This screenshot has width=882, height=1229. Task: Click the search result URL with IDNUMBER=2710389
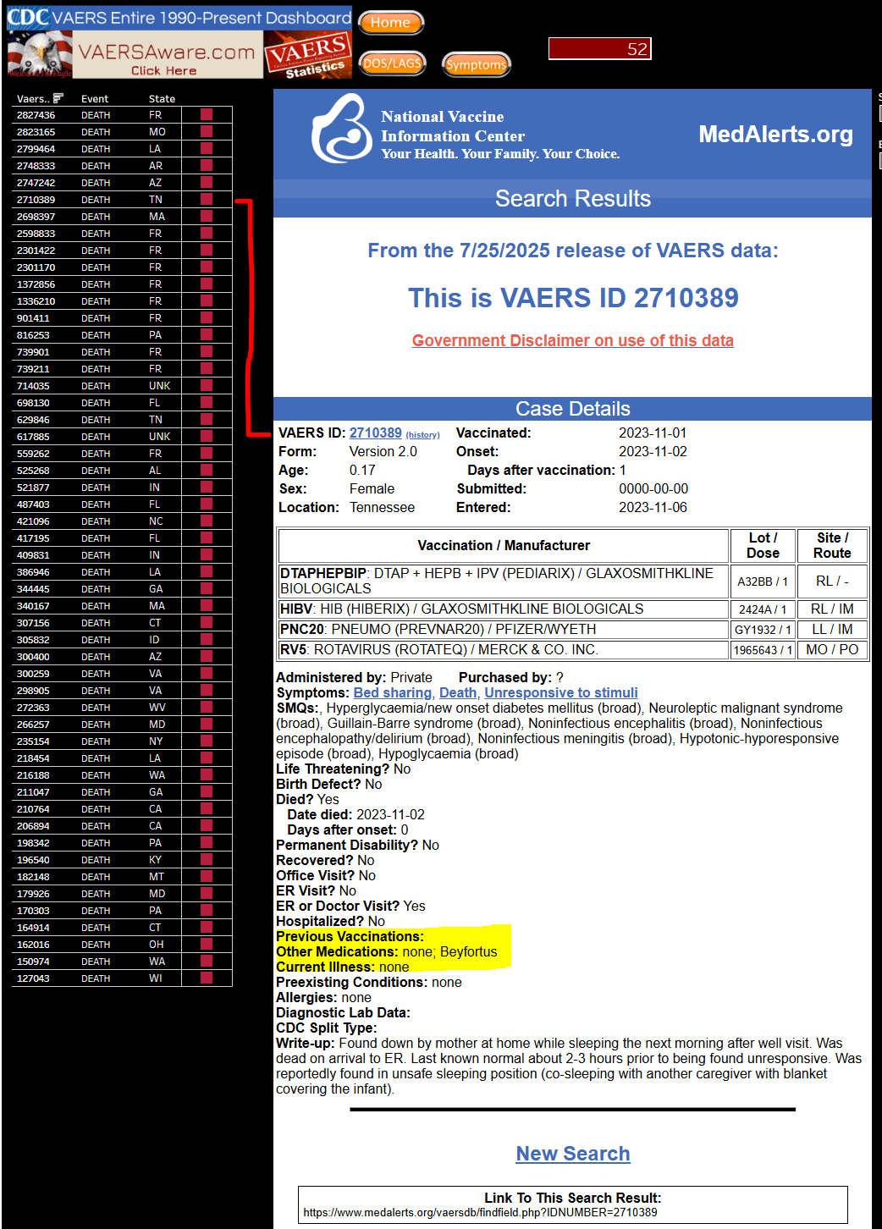(480, 1212)
